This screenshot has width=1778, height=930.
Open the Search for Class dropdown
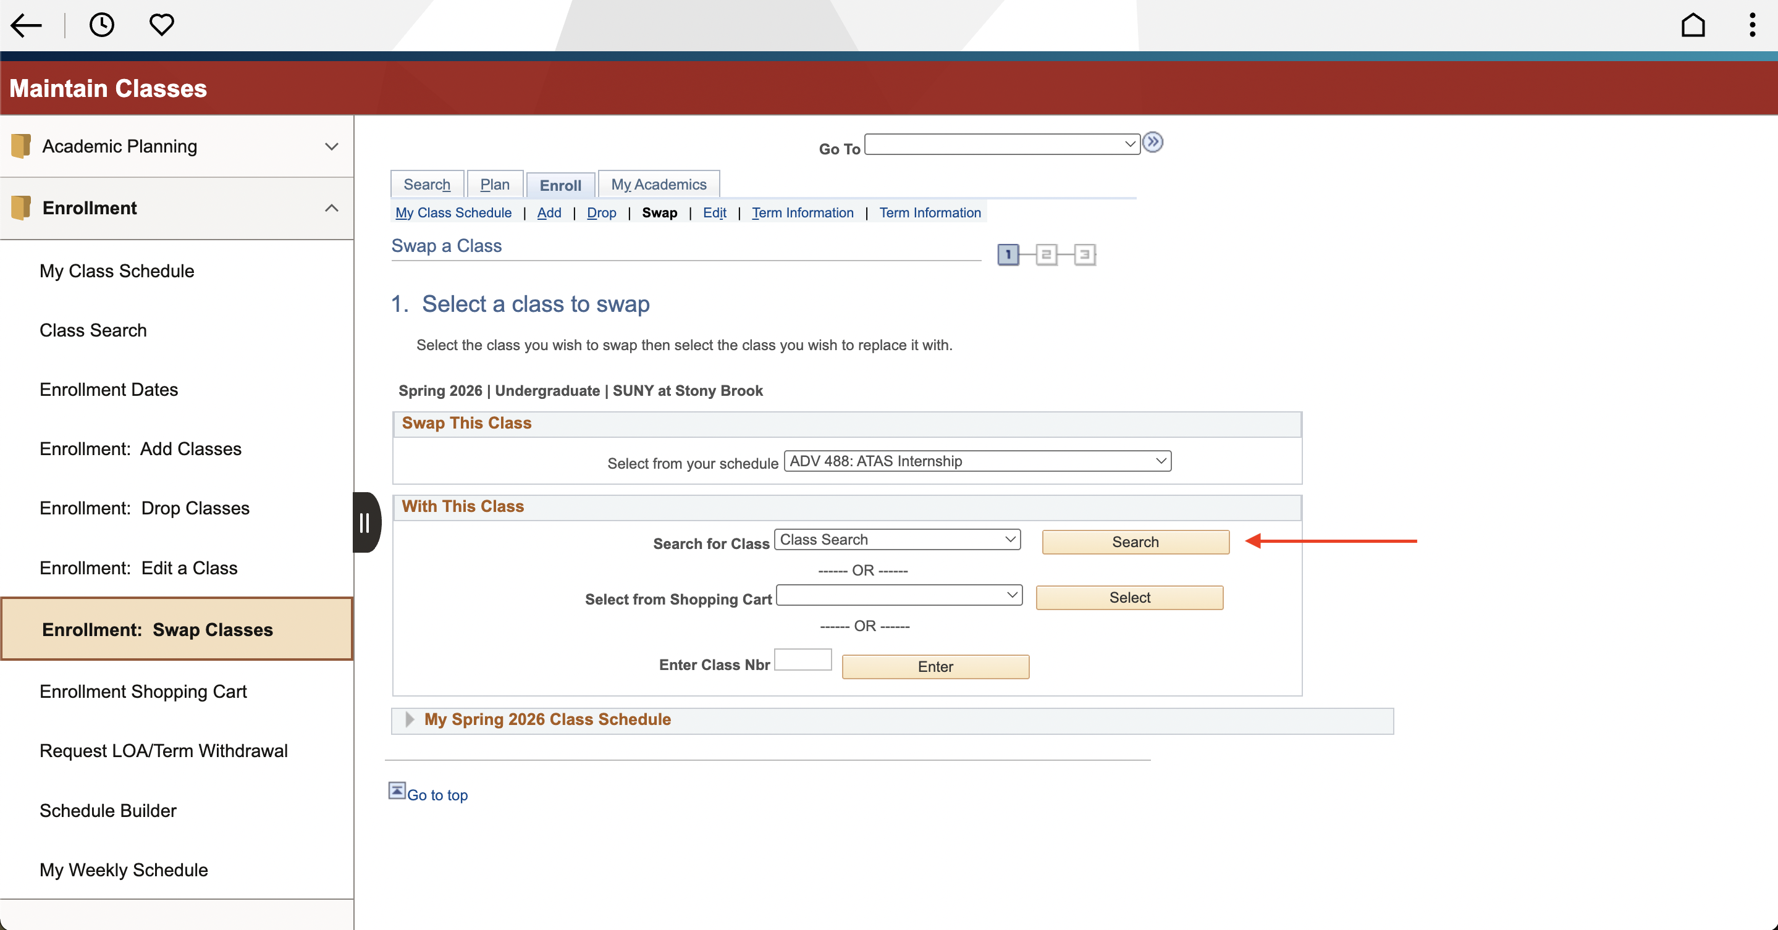897,540
